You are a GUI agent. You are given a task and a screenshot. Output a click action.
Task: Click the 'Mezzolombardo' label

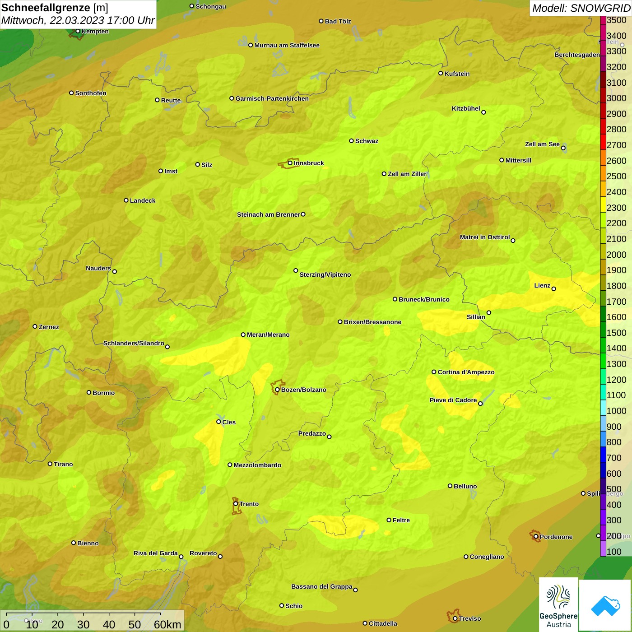(257, 465)
